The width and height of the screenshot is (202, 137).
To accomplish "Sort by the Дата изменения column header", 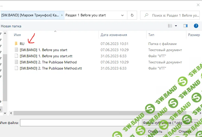I will pyautogui.click(x=114, y=35).
